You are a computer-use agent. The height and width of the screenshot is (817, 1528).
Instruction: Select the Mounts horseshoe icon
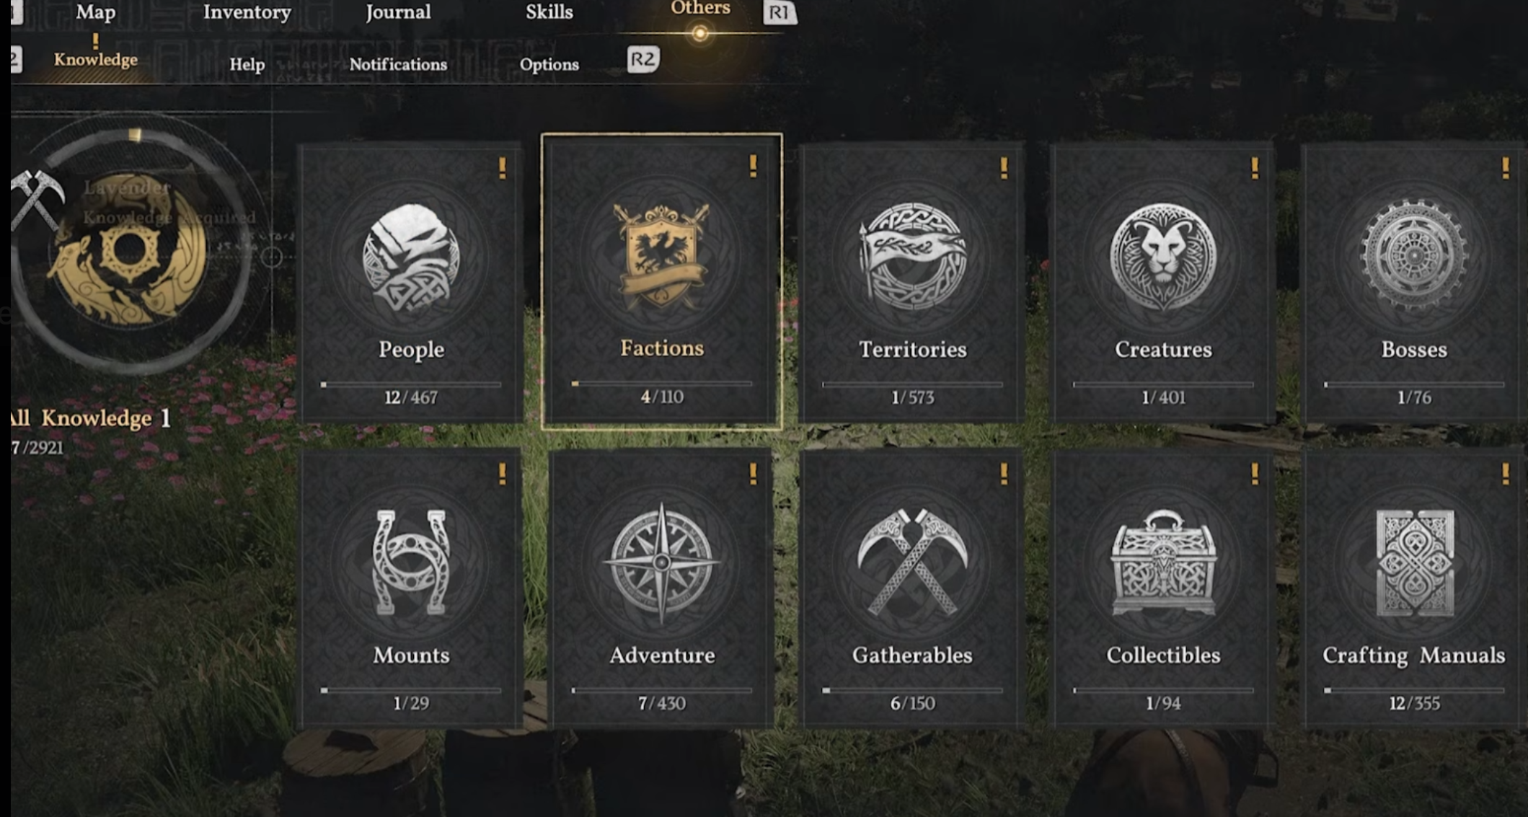(411, 562)
